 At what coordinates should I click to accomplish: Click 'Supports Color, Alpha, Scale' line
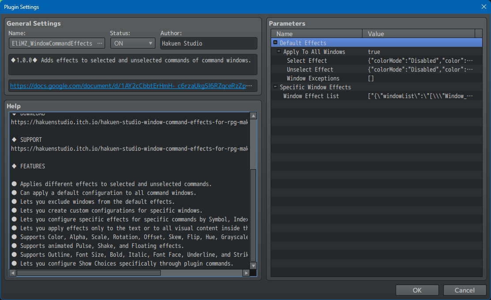click(x=134, y=237)
